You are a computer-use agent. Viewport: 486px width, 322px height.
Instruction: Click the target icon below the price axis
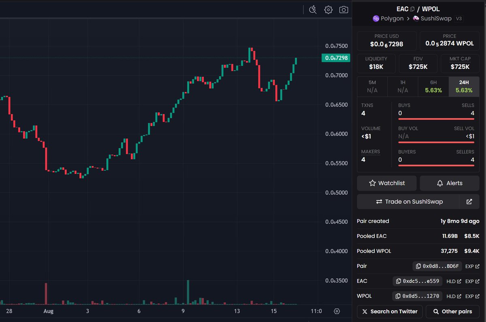click(x=337, y=311)
